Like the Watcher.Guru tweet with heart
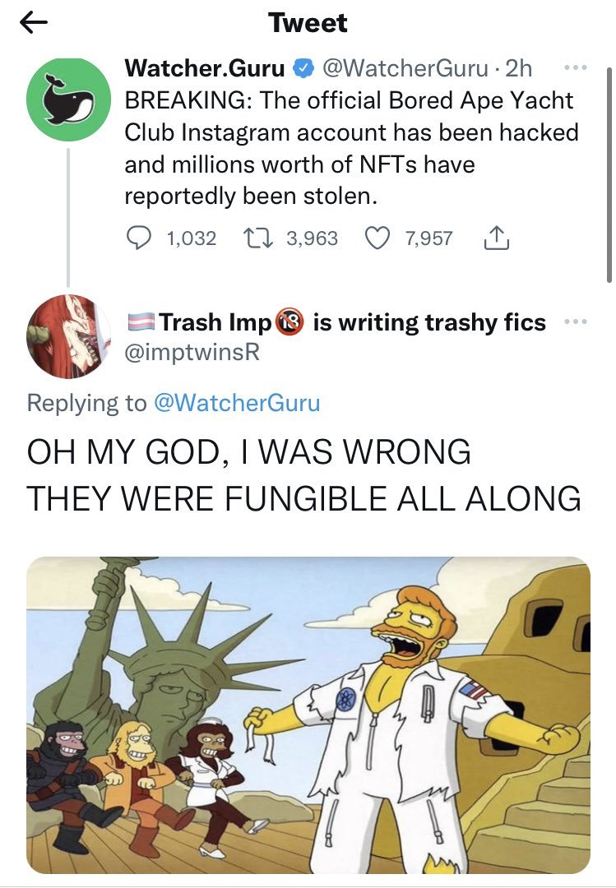This screenshot has width=616, height=888. pyautogui.click(x=377, y=238)
